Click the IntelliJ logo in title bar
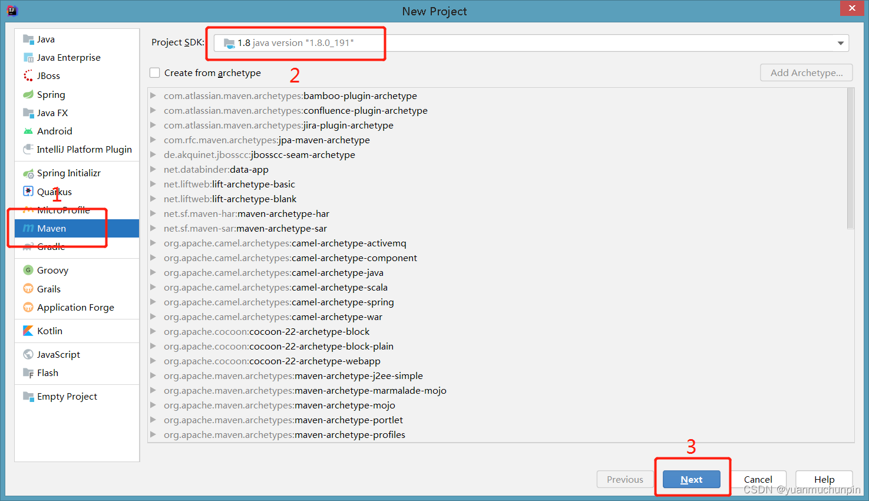 click(12, 11)
